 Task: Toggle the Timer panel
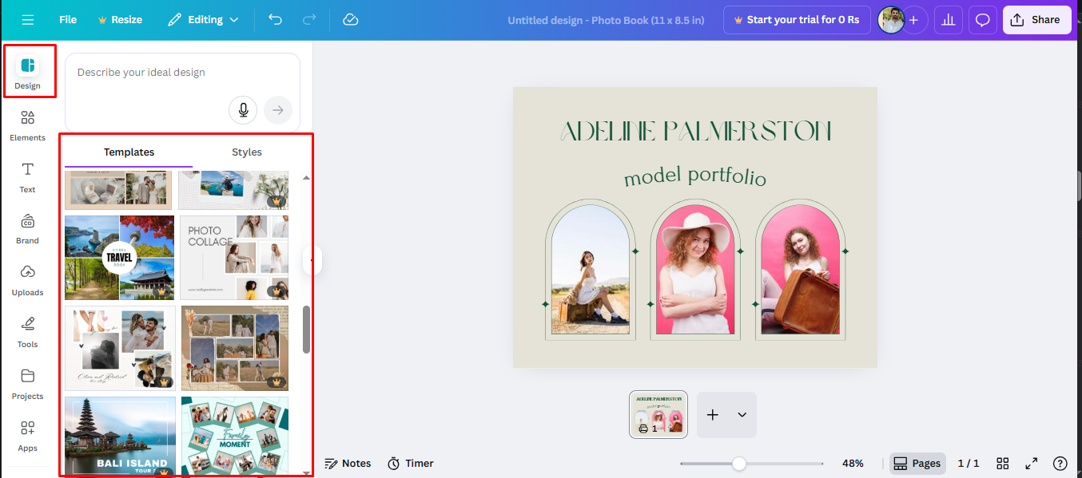point(410,463)
